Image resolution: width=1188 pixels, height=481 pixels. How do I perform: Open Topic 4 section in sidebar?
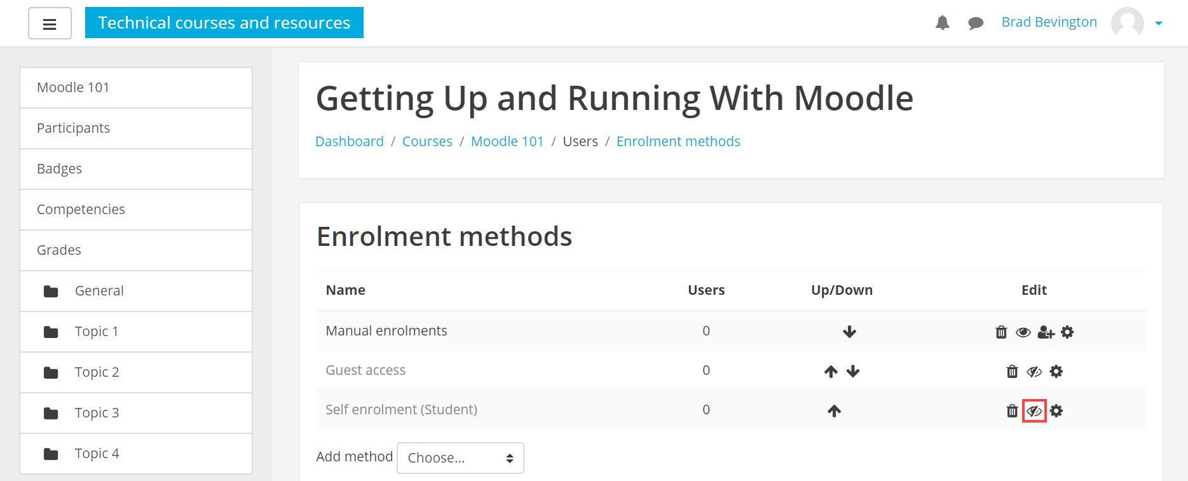pyautogui.click(x=136, y=454)
